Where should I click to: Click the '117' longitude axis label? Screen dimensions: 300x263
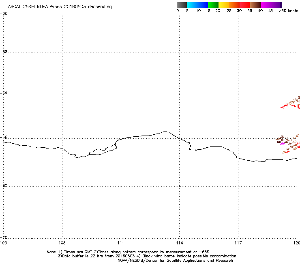click(x=238, y=243)
